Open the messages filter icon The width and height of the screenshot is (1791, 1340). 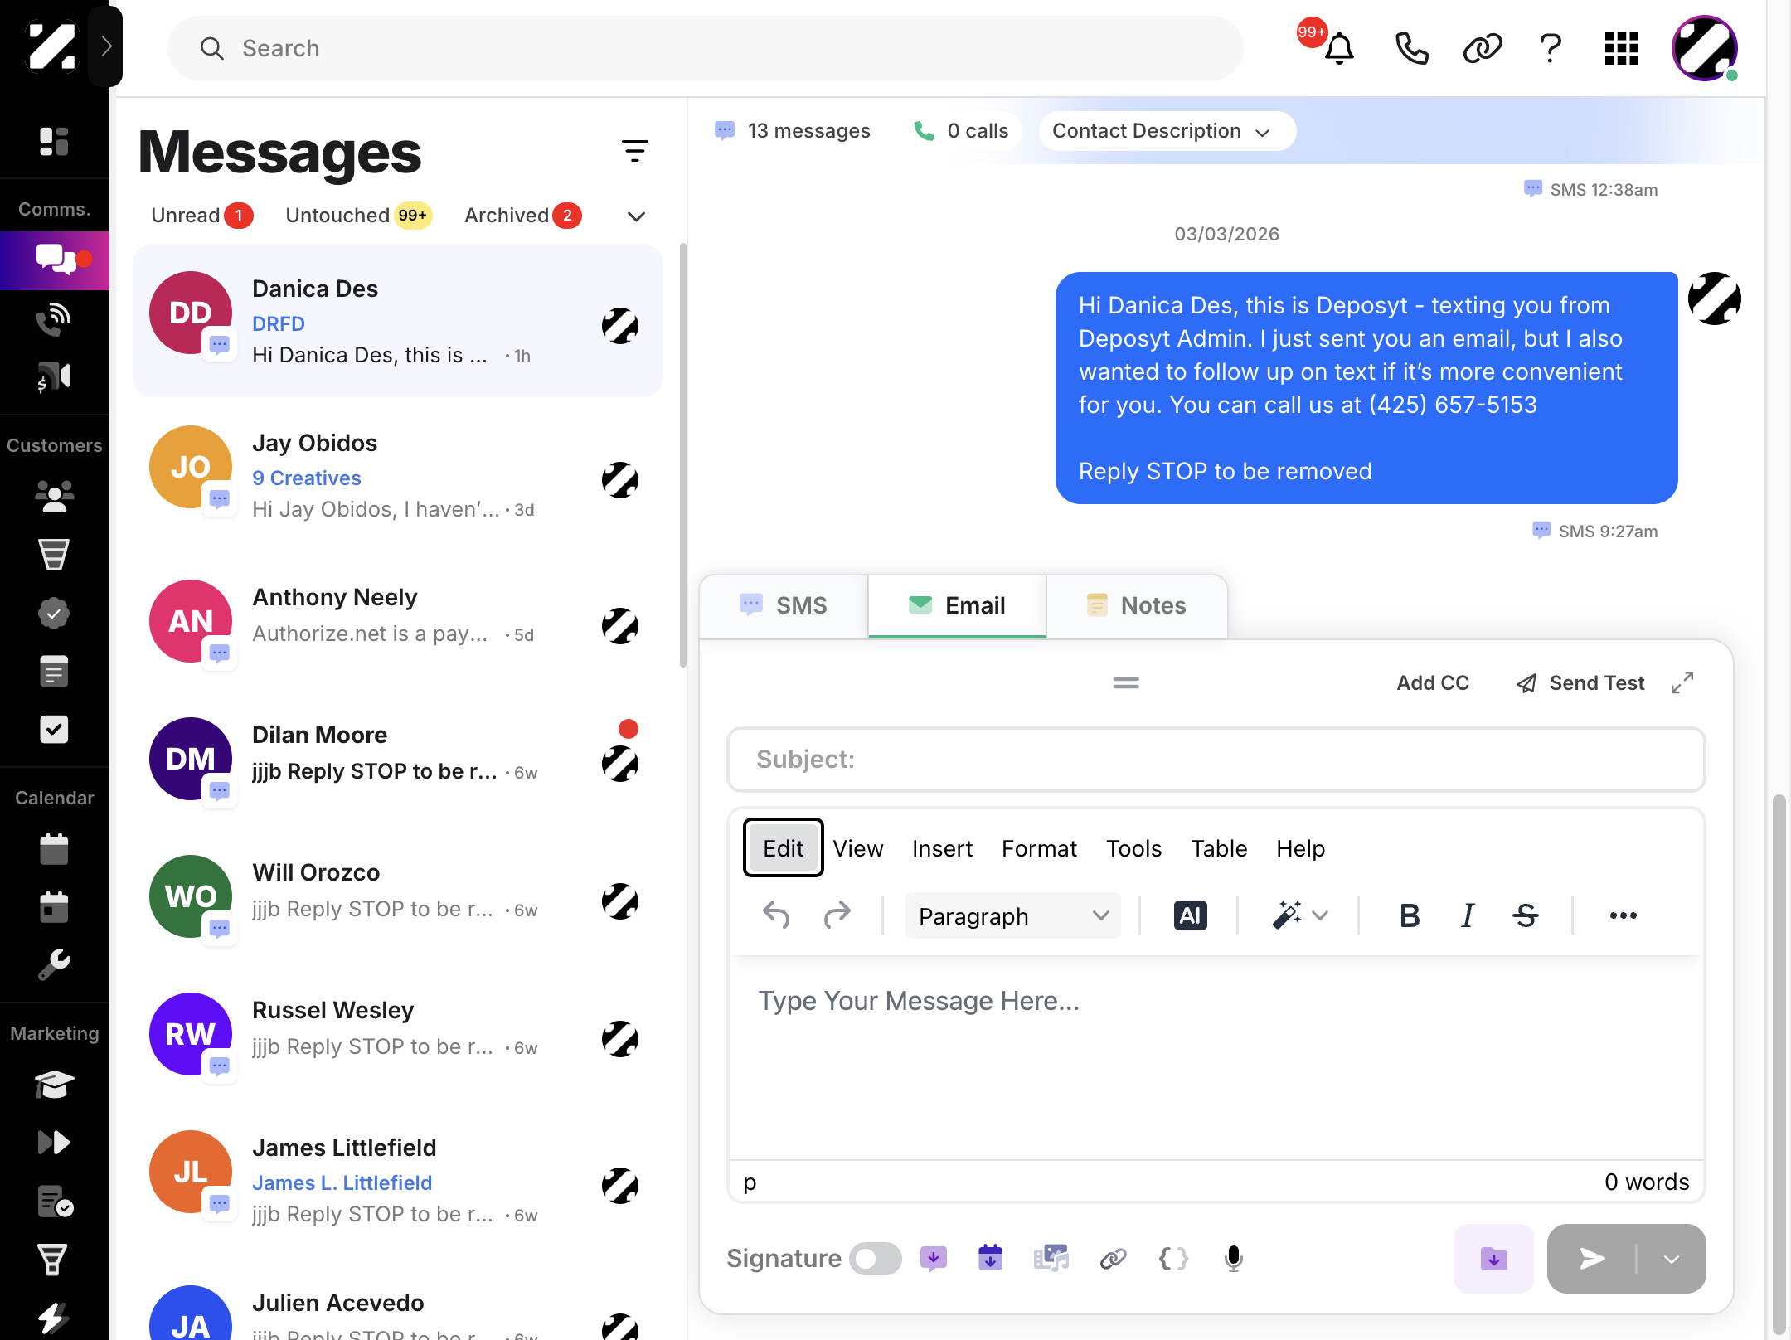(x=635, y=151)
